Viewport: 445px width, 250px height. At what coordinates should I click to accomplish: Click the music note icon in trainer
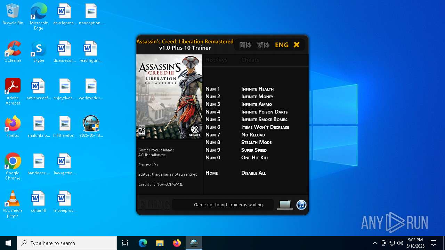301,205
